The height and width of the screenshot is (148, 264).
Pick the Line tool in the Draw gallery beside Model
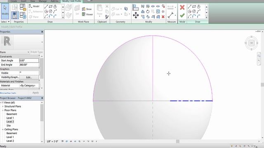pos(46,7)
